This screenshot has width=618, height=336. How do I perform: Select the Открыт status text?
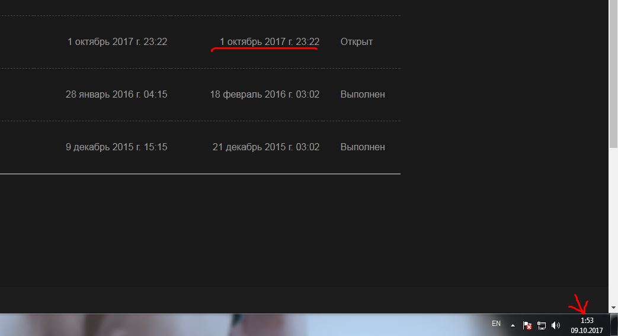[x=356, y=42]
